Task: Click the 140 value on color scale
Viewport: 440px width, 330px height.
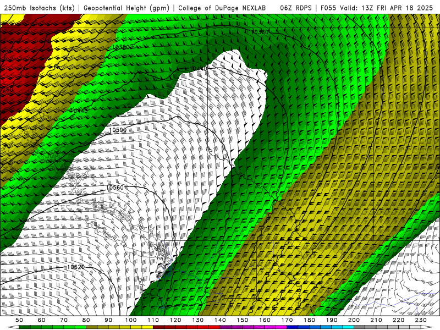Action: (220, 320)
